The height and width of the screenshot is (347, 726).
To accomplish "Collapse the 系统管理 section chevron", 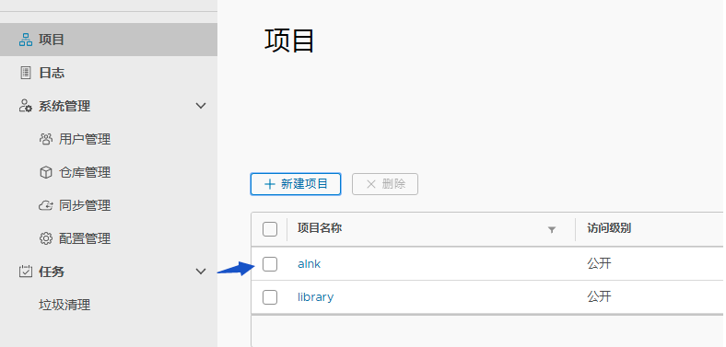I will [201, 106].
